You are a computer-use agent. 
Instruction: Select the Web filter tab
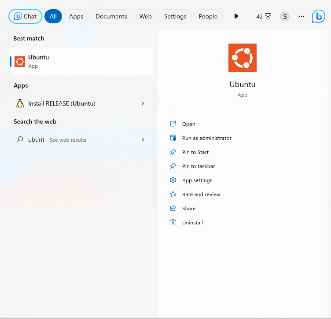[x=145, y=16]
